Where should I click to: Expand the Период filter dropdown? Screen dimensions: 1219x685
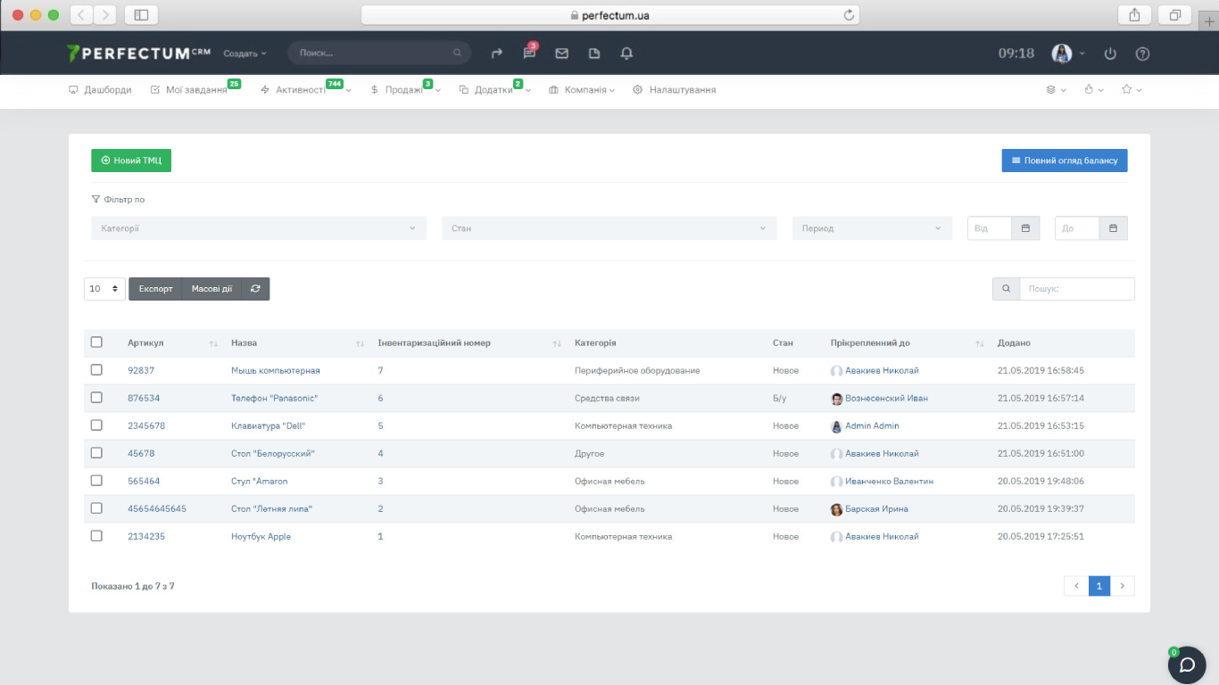(871, 228)
